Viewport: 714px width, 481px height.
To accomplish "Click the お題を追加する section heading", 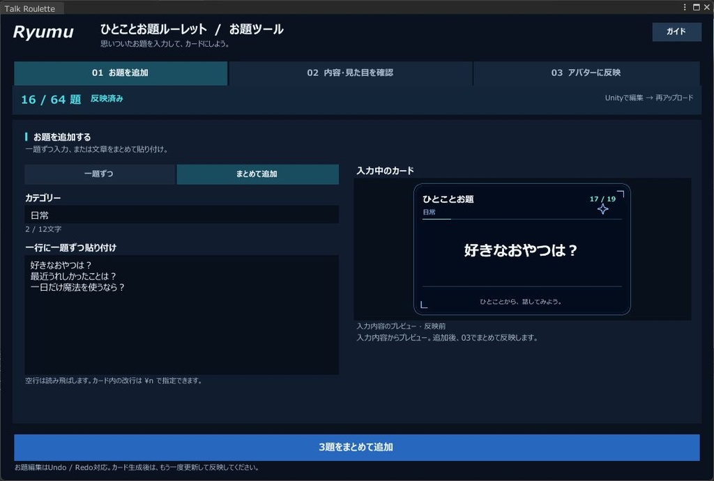I will pyautogui.click(x=62, y=137).
